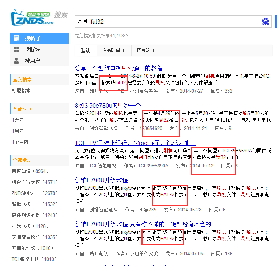Click author name 昕宇789

tap(148, 210)
